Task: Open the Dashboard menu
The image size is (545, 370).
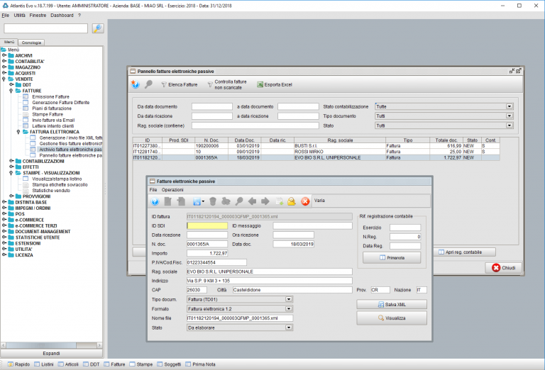Action: pyautogui.click(x=62, y=16)
